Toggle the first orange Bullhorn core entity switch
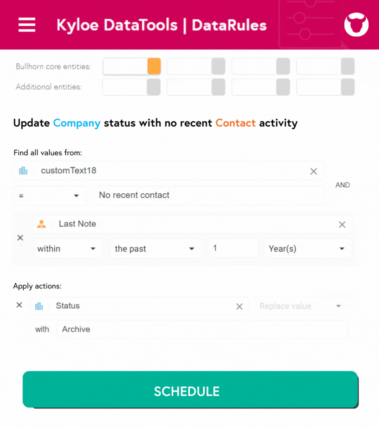The height and width of the screenshot is (427, 379). coord(132,66)
